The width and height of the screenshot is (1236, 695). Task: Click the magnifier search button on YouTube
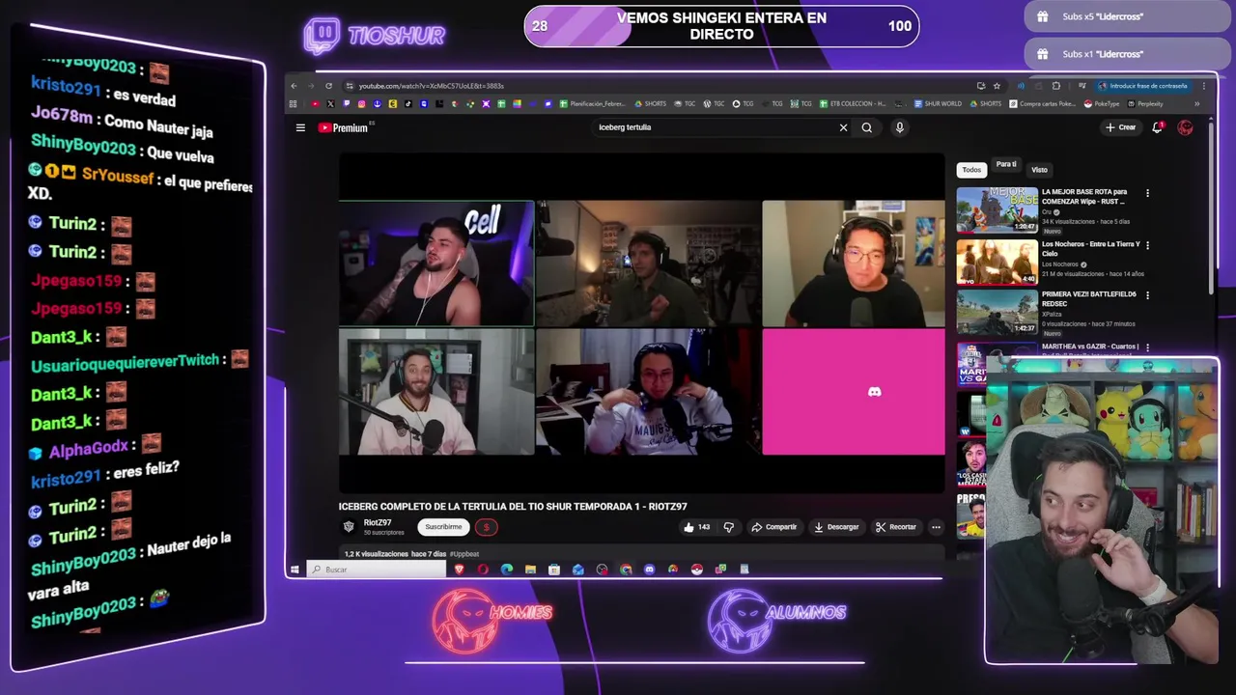click(x=867, y=127)
